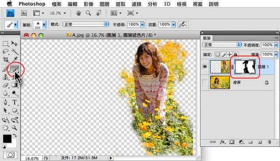Select the Gradient tool
The height and width of the screenshot is (161, 280).
(x=14, y=85)
